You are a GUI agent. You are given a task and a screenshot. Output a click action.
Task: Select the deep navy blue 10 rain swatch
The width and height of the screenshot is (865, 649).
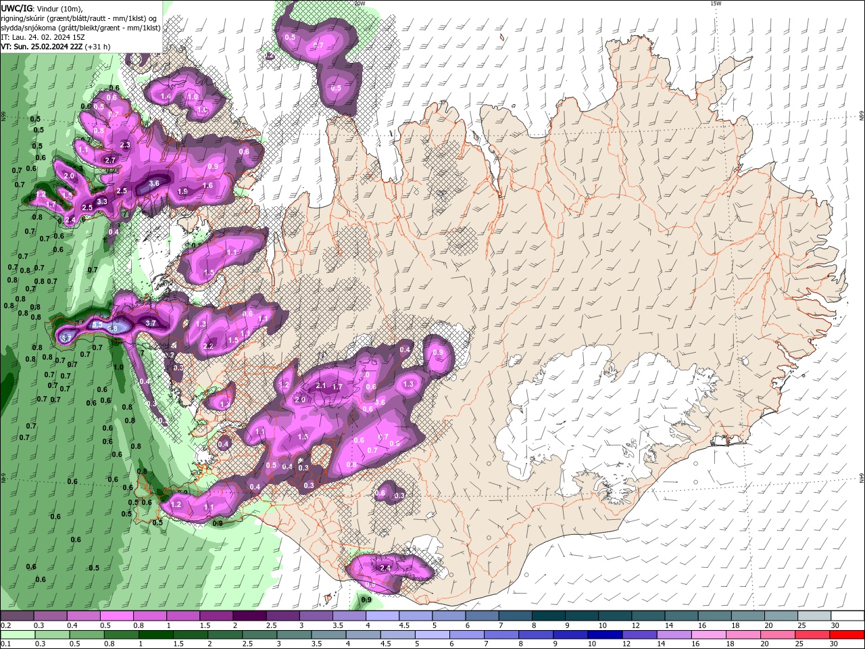[604, 634]
